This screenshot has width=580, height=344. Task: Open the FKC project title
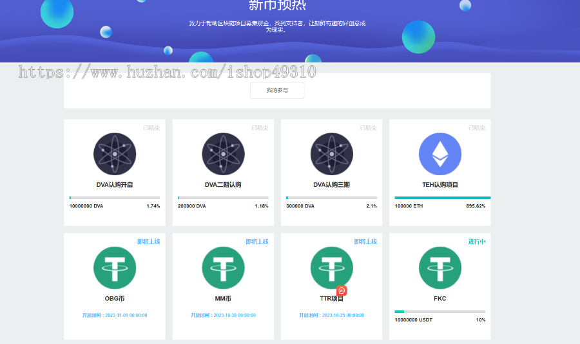pos(440,298)
